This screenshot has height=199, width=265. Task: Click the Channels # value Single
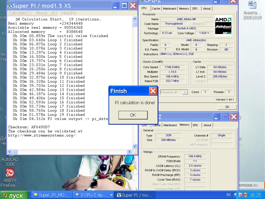pos(222,135)
